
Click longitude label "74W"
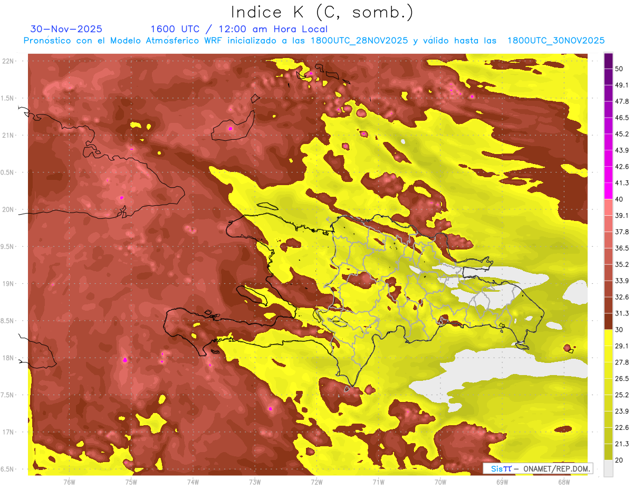[x=193, y=482]
